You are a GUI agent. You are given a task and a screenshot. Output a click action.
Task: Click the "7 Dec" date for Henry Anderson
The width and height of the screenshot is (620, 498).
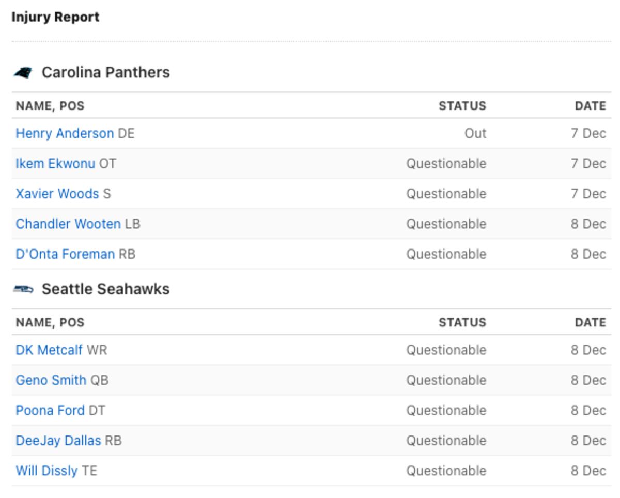point(588,133)
